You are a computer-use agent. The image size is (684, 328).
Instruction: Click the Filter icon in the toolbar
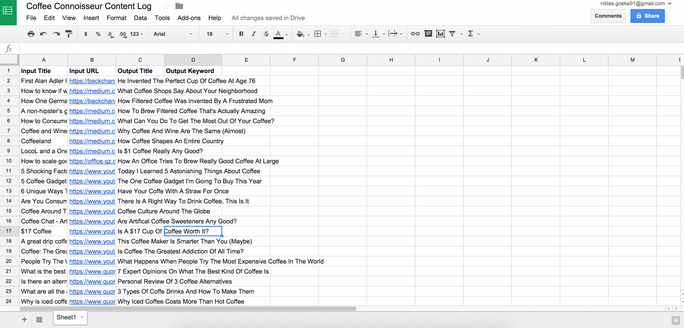[x=453, y=33]
